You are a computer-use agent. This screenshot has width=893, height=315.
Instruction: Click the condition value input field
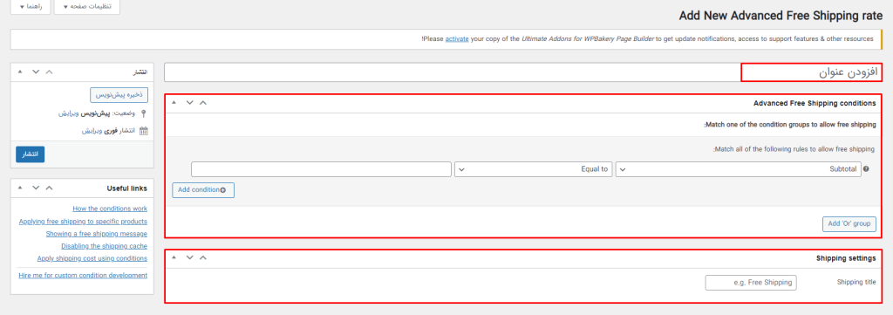[x=321, y=169]
